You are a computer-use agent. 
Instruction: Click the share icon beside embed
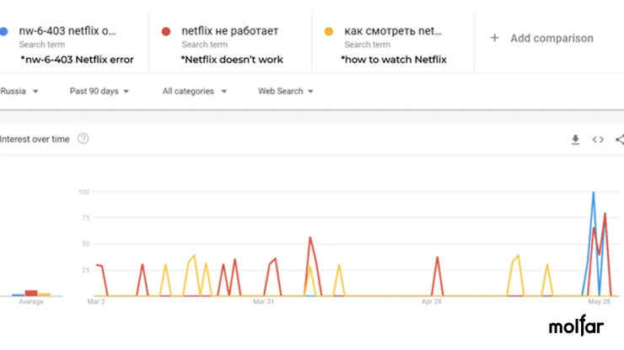(x=620, y=140)
